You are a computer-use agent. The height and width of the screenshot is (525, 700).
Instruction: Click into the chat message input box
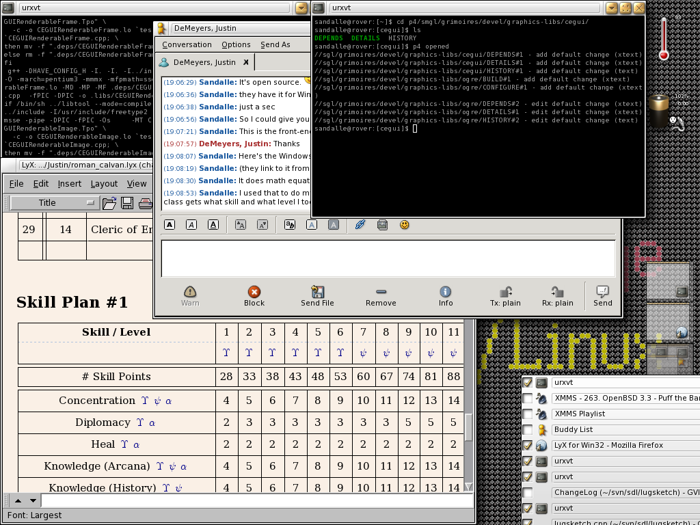pos(388,258)
